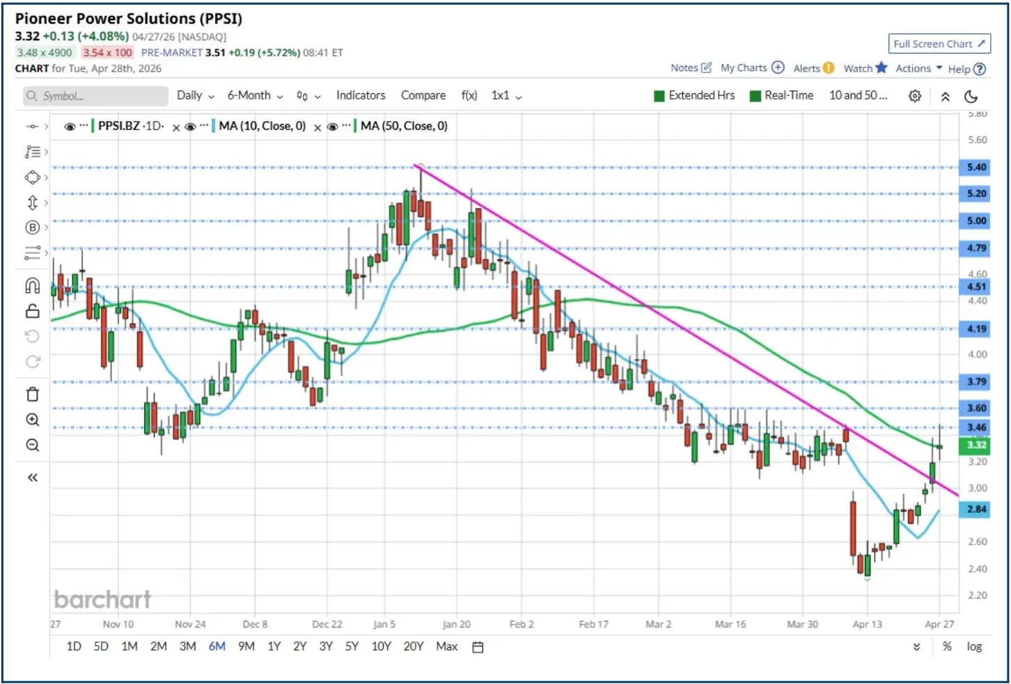Open the My Charts link

(752, 67)
